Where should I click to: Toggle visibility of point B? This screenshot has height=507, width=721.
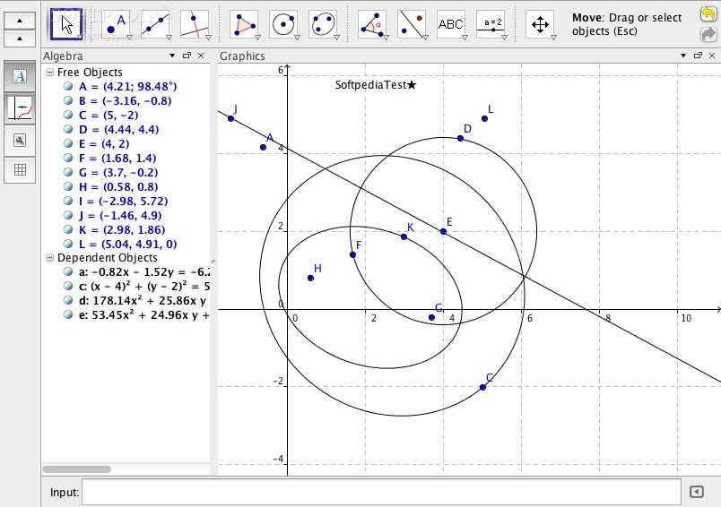click(69, 101)
